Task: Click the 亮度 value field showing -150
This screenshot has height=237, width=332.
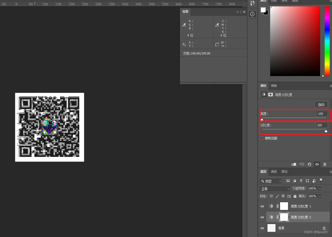Action: coord(321,114)
